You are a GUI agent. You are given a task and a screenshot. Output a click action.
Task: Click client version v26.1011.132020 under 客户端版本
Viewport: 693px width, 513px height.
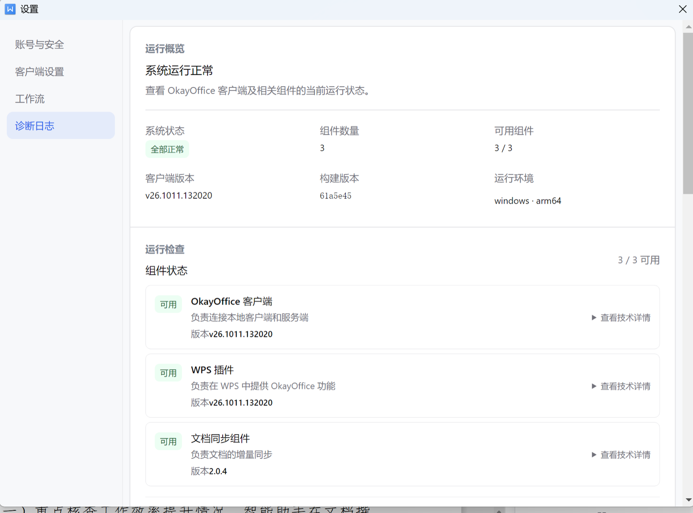[x=179, y=195]
